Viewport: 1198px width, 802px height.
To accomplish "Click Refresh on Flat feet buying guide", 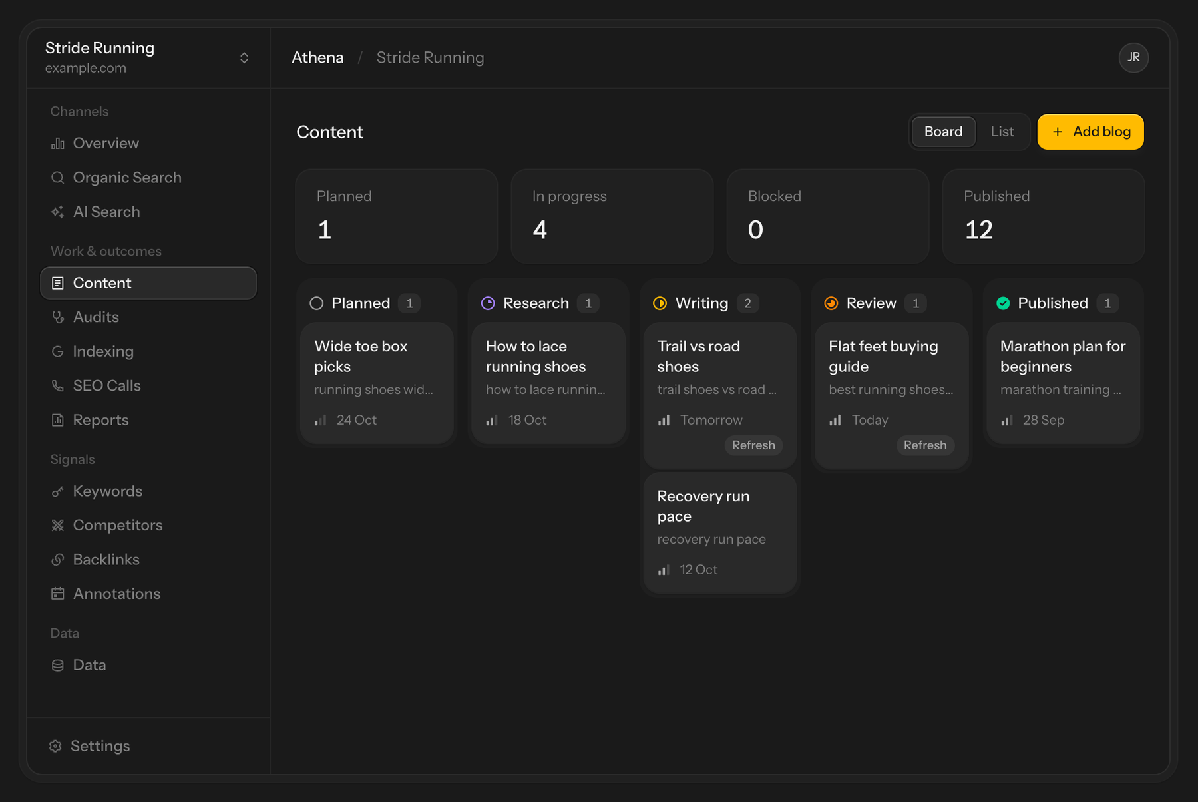I will [925, 445].
